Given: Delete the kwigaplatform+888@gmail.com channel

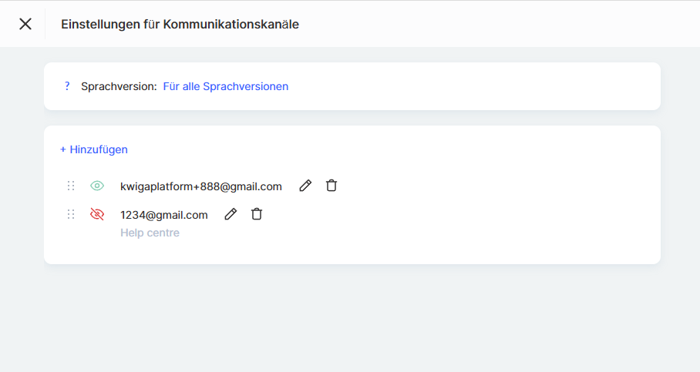Looking at the screenshot, I should pyautogui.click(x=331, y=186).
